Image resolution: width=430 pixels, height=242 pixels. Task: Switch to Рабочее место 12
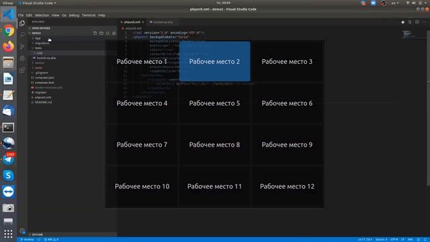coord(287,186)
